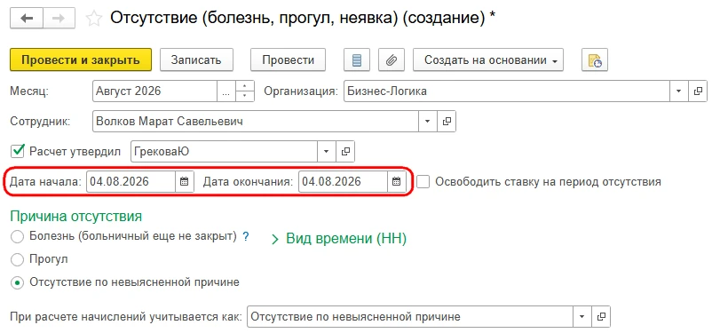The image size is (712, 333).
Task: Select Отсутствие по невыясненной причине radio button
Action: point(17,282)
